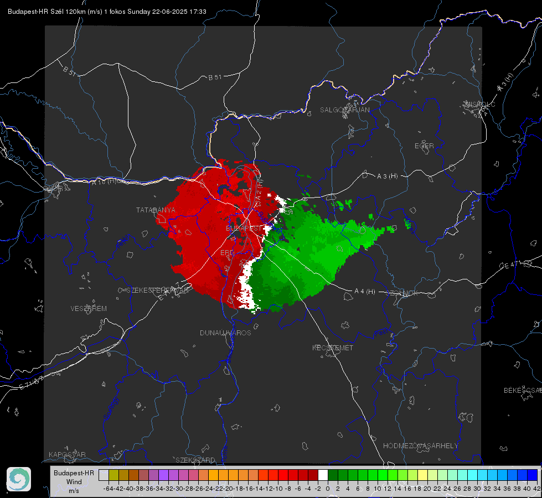Click the Budapest-HR Wind m/s legend label
This screenshot has width=542, height=498.
pos(74,481)
